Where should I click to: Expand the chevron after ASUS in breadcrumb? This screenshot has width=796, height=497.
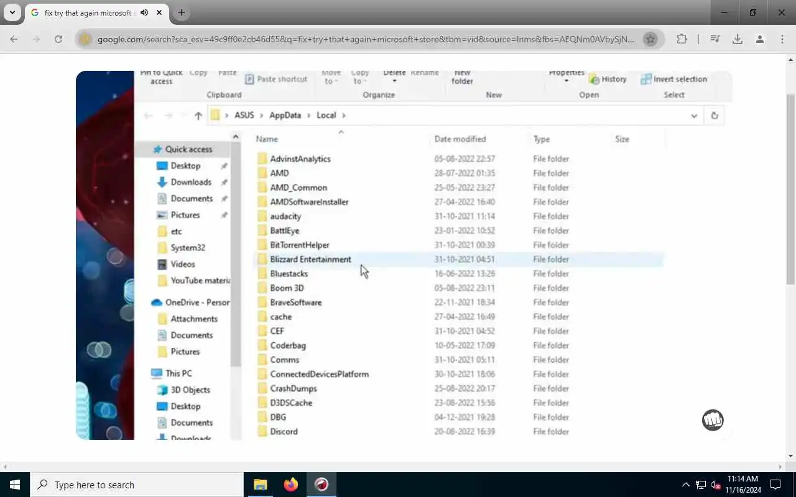[262, 116]
